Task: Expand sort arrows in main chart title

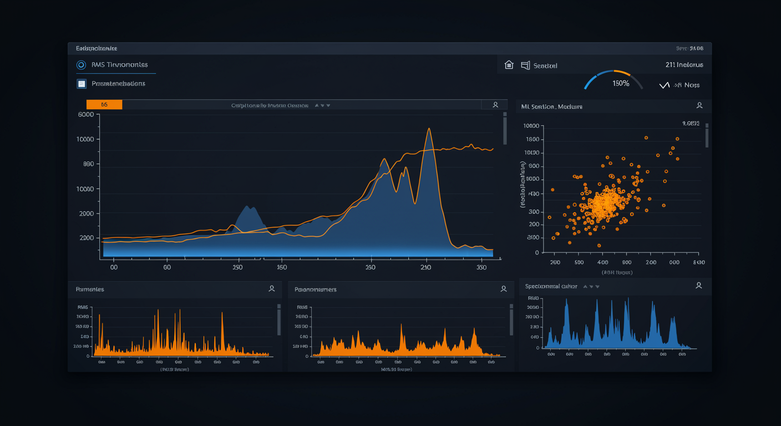Action: (322, 105)
